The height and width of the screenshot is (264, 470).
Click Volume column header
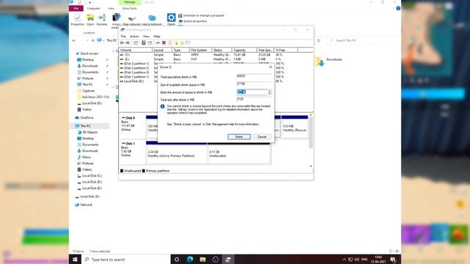coord(135,50)
